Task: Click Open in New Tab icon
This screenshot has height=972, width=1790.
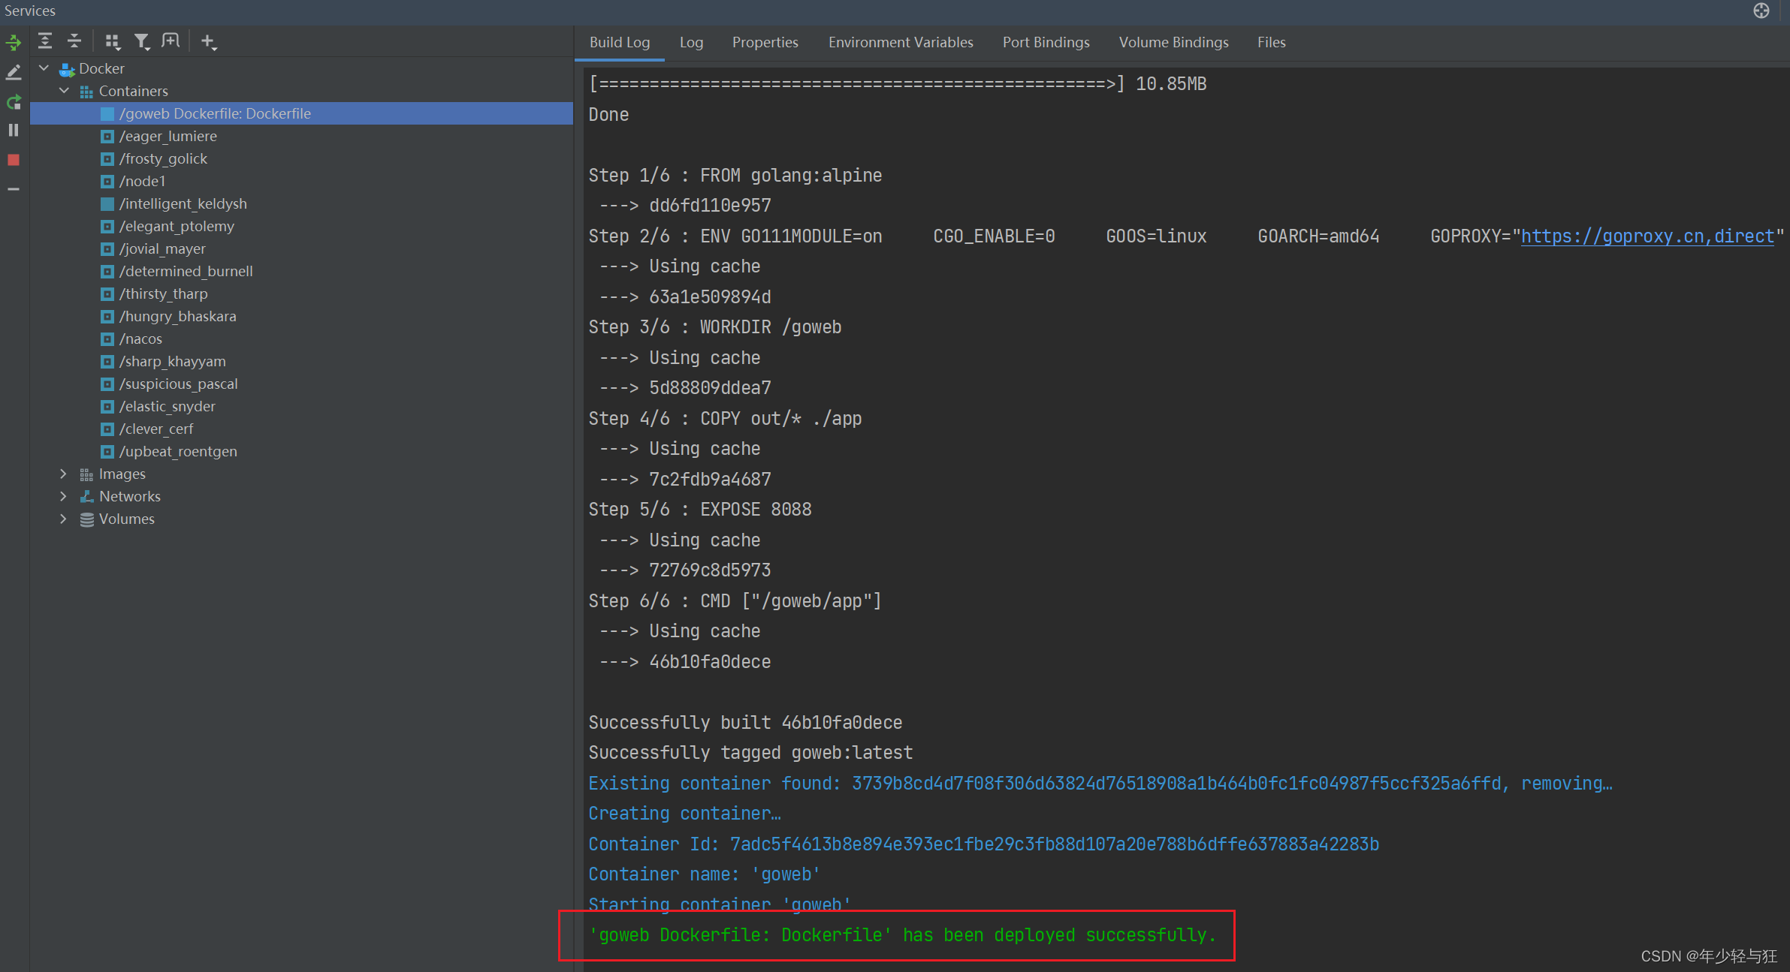Action: (x=171, y=41)
